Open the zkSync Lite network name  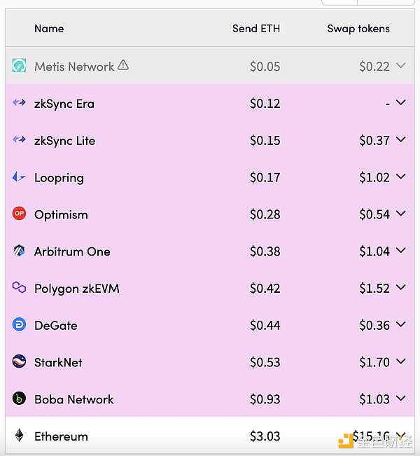click(64, 141)
